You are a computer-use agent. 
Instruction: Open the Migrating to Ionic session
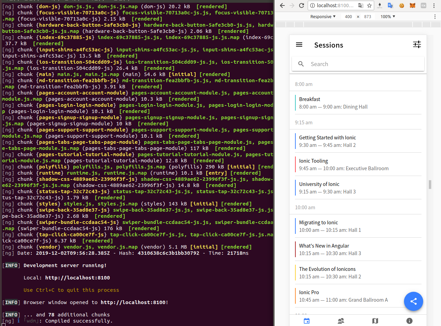[x=358, y=226]
